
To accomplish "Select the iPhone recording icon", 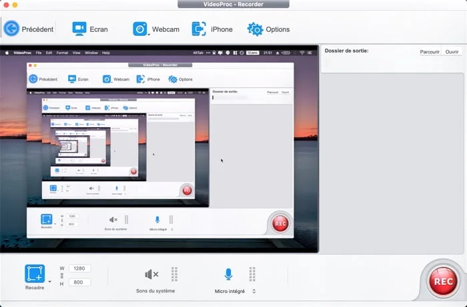I will coord(199,29).
